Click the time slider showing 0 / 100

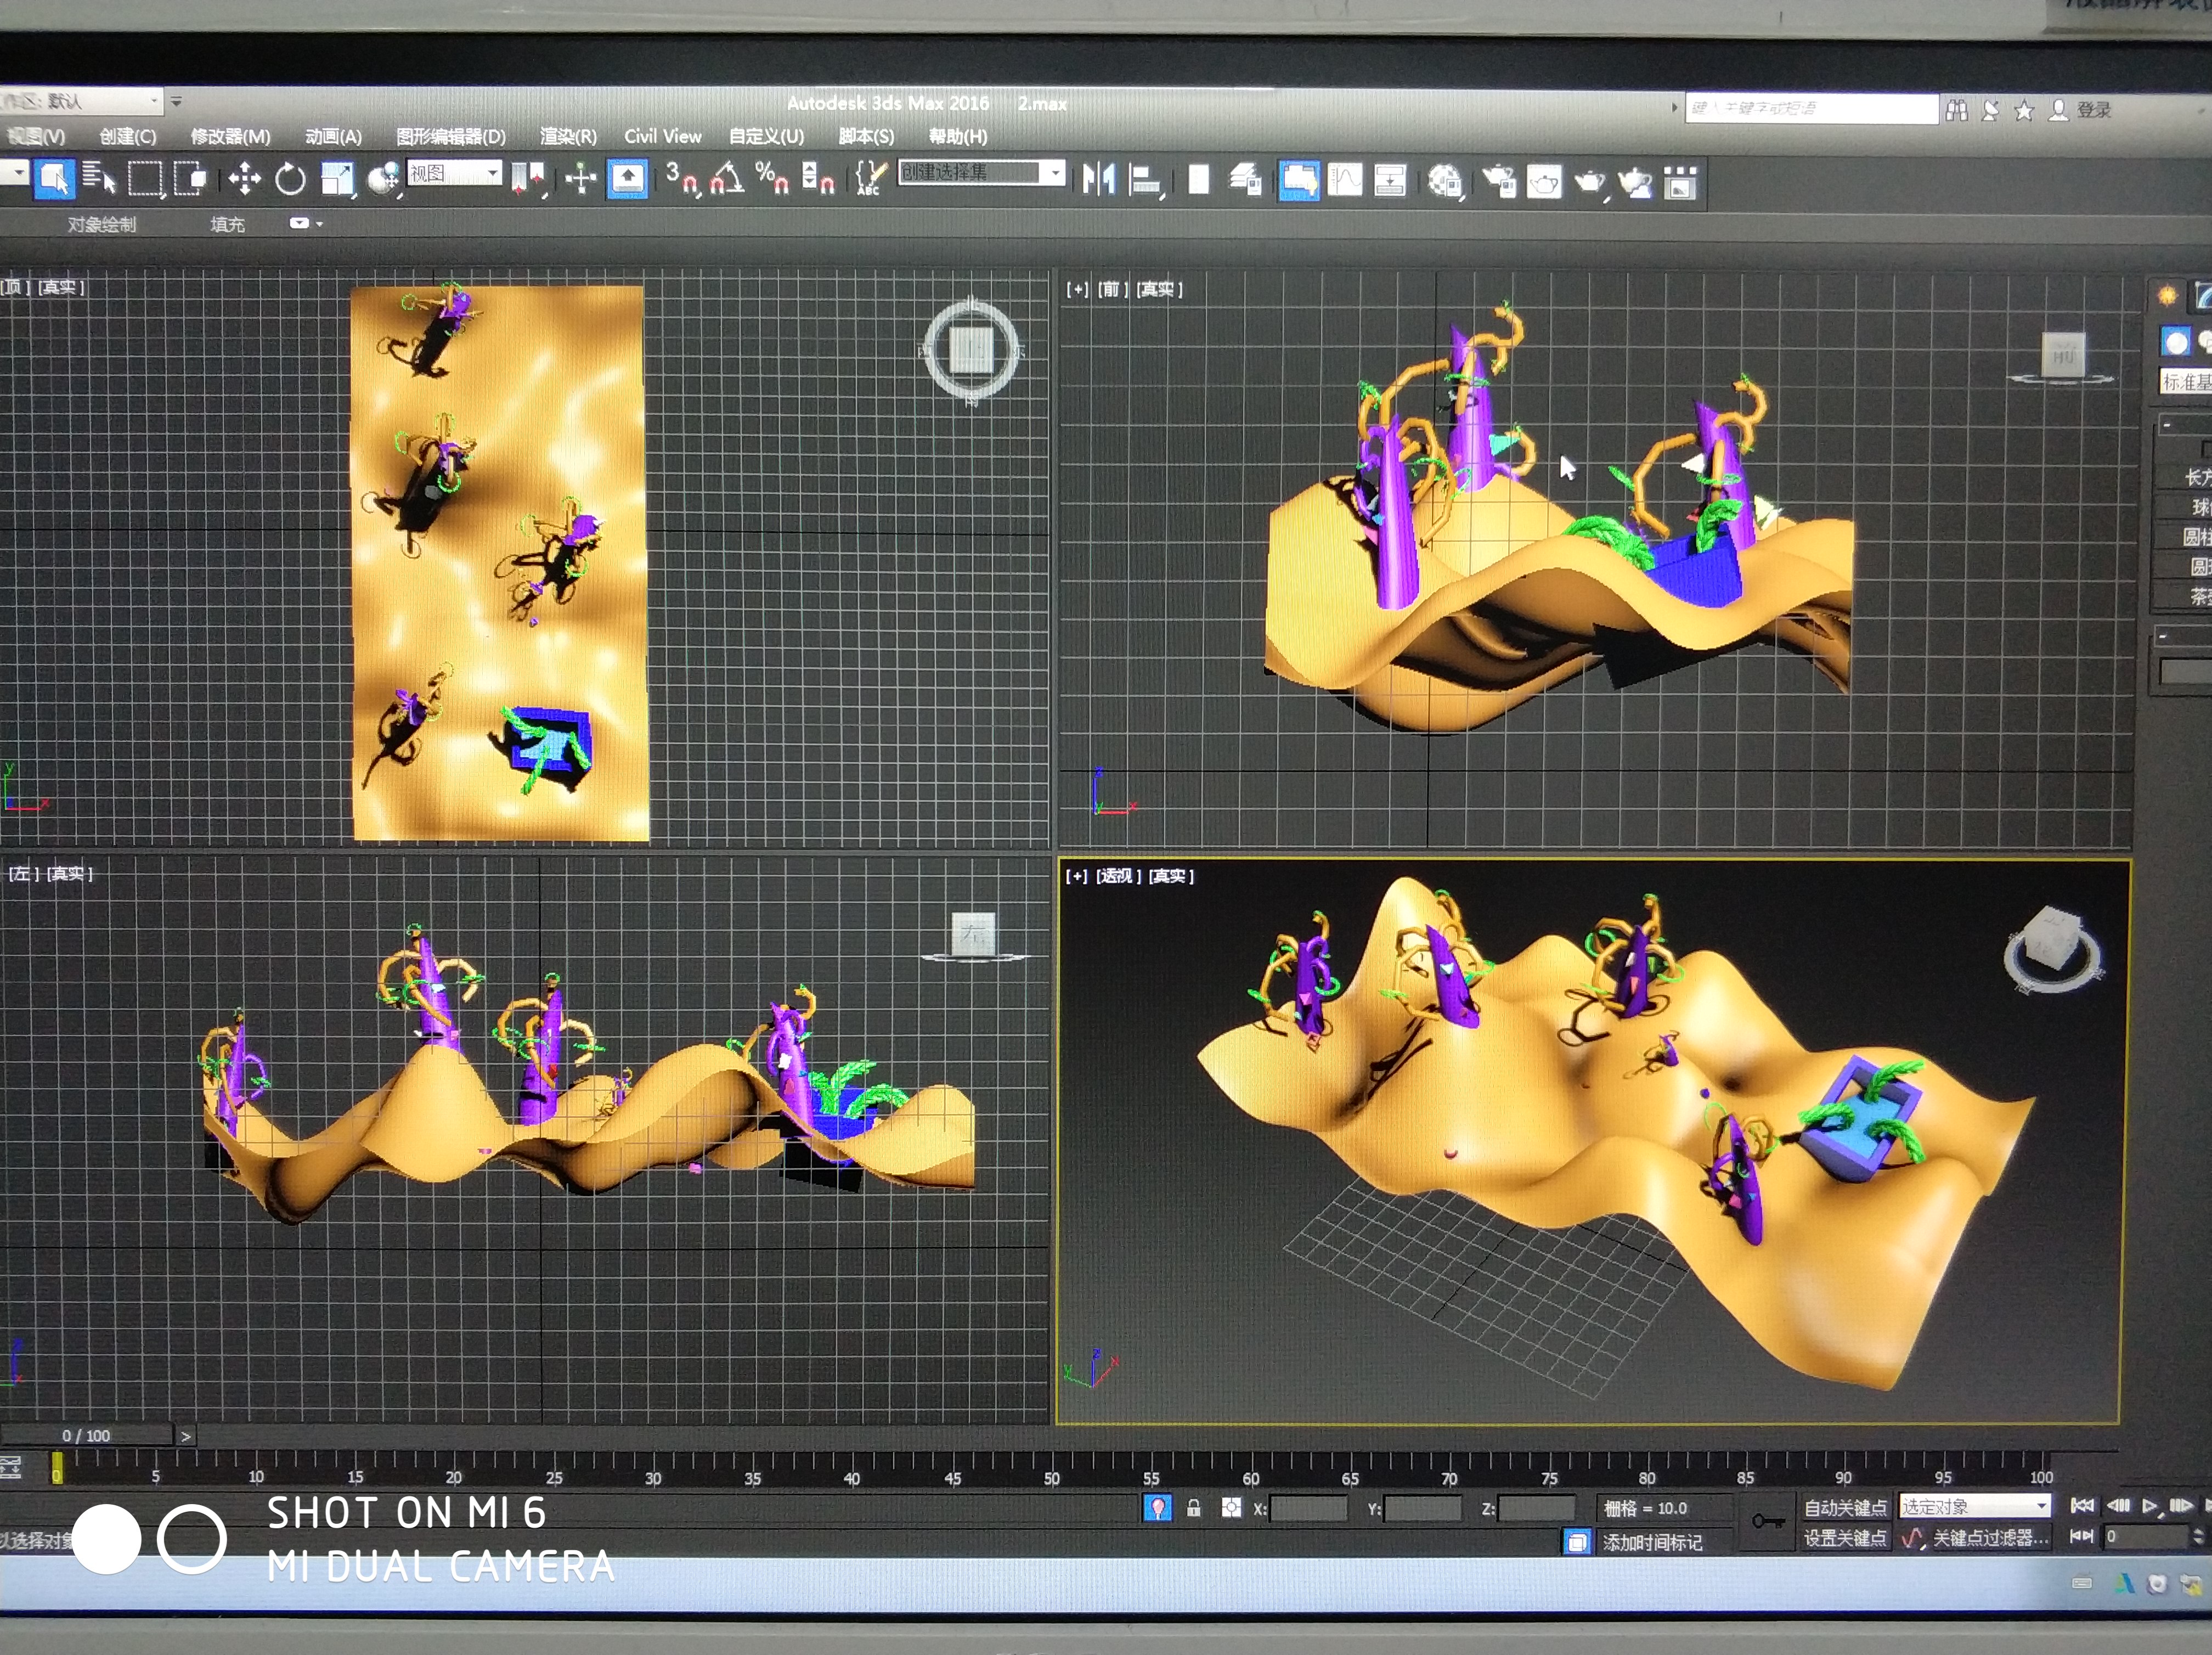pos(86,1435)
